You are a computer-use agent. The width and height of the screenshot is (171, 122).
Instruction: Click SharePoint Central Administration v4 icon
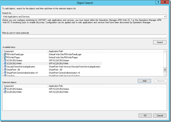coord(5,73)
